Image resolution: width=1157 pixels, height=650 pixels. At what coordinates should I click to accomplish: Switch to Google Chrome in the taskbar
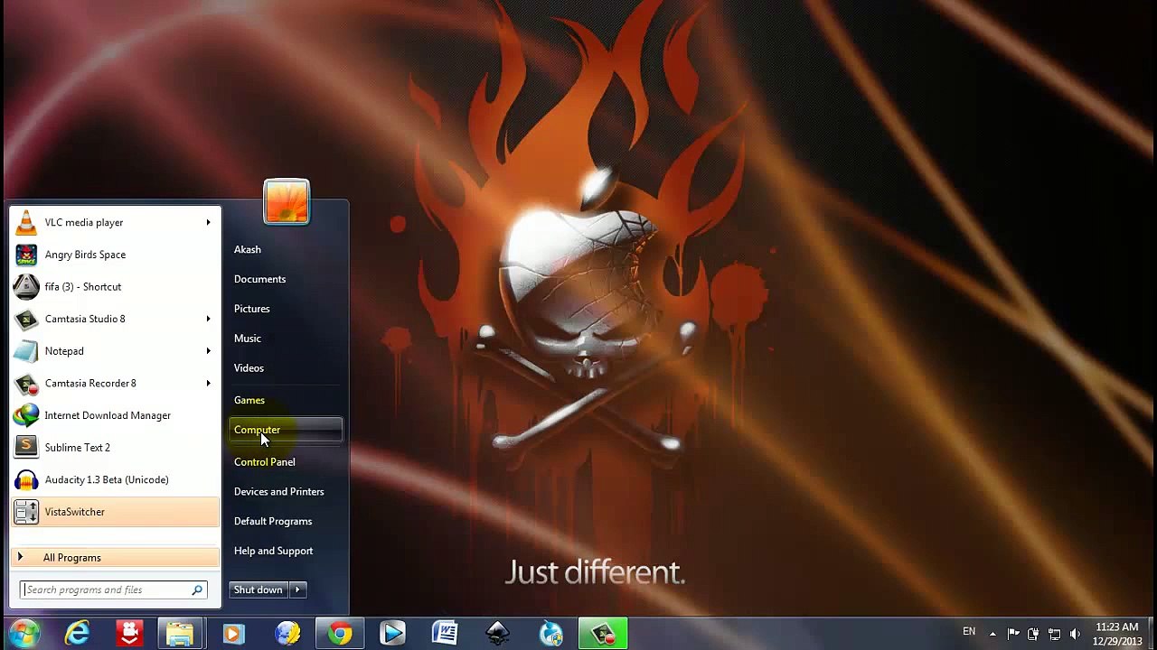[340, 634]
